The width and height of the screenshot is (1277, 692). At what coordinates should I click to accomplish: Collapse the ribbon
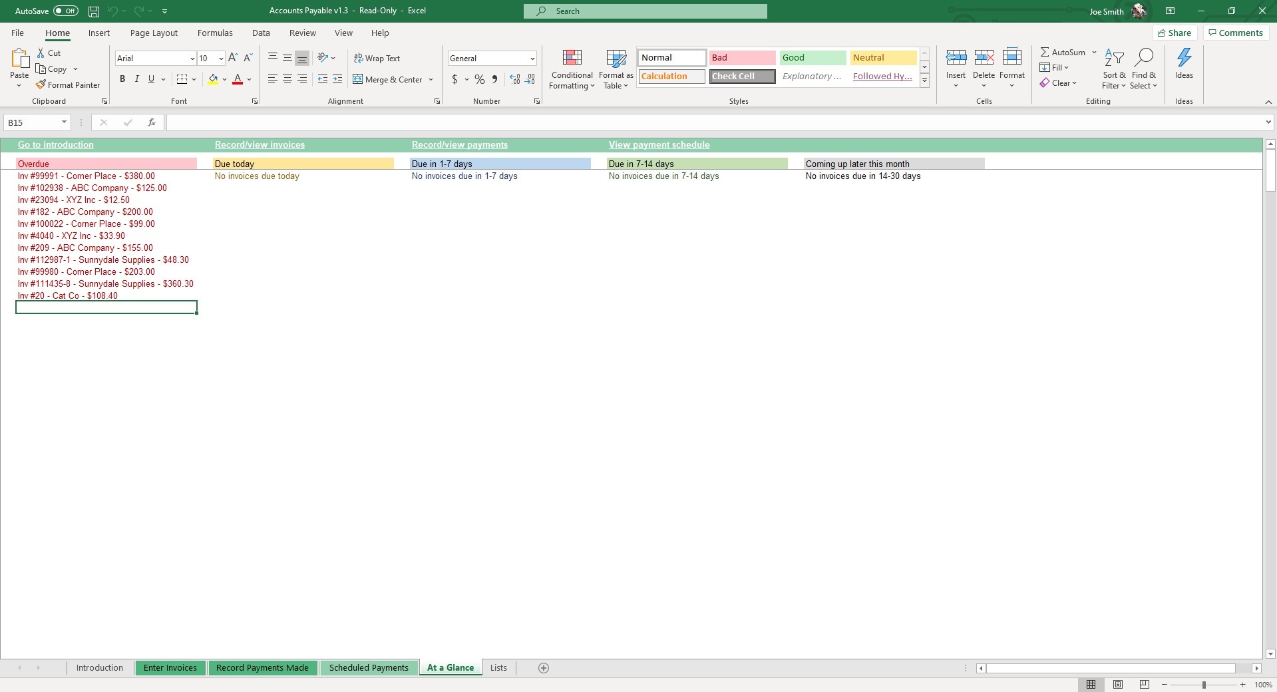tap(1268, 101)
